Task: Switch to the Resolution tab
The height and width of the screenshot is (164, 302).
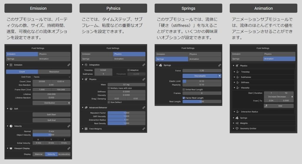Action: coord(54,72)
